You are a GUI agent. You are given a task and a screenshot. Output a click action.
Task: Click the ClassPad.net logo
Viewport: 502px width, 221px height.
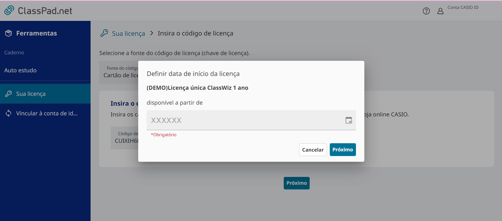click(x=38, y=11)
